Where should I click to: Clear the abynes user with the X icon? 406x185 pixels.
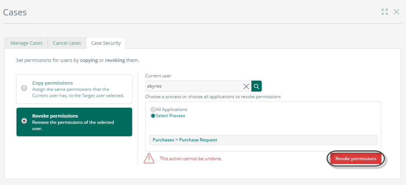pyautogui.click(x=246, y=86)
